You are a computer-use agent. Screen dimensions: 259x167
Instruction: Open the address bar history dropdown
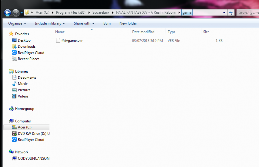224,13
